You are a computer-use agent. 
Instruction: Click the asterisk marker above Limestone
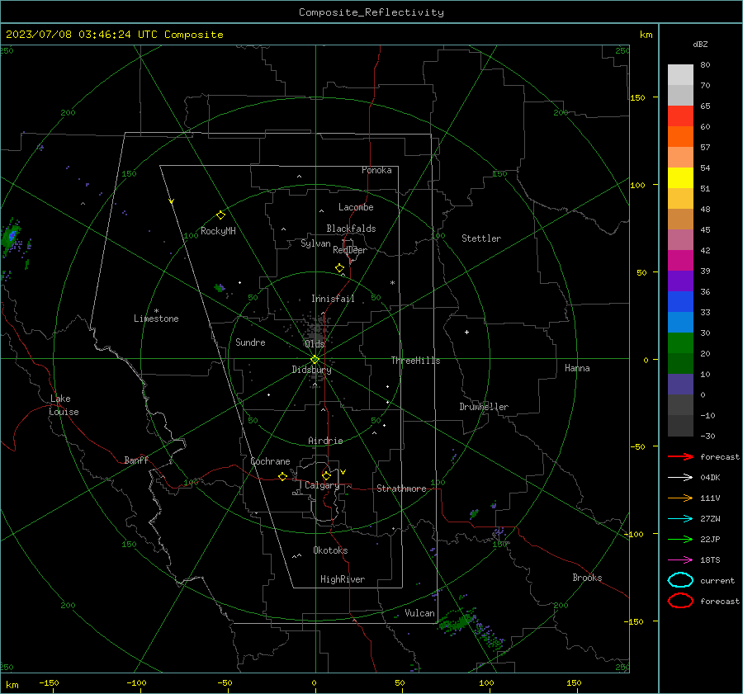156,311
